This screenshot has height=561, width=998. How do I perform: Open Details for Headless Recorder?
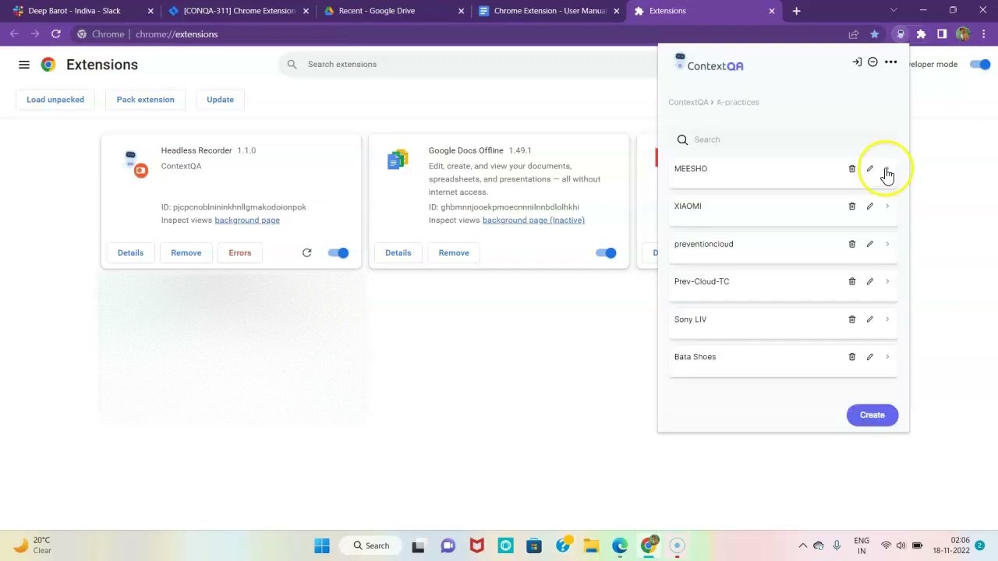click(130, 252)
